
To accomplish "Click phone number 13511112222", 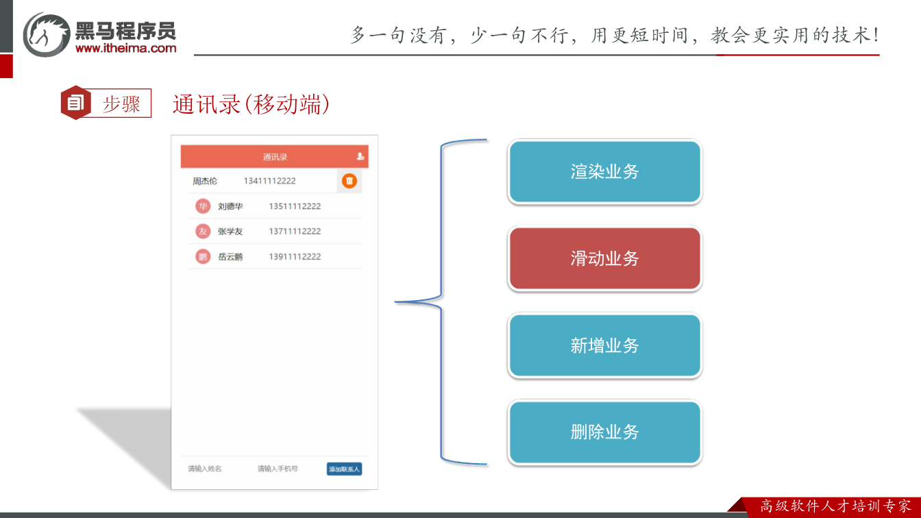I will click(295, 206).
